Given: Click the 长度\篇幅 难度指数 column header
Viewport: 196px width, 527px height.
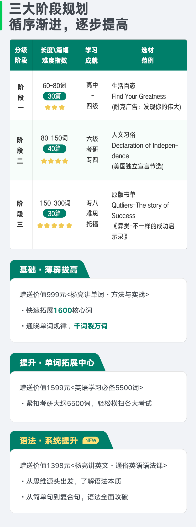Looking at the screenshot, I should (x=55, y=55).
